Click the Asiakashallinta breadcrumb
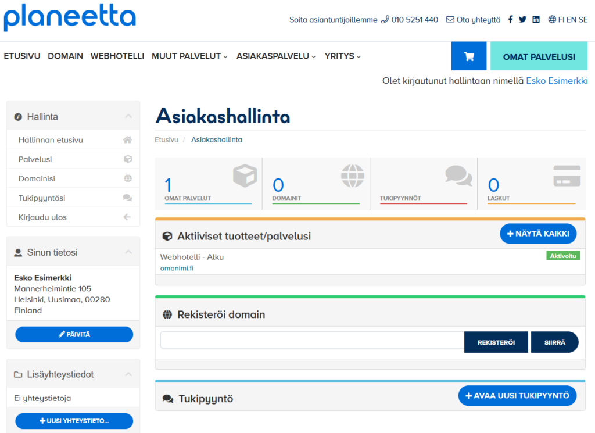The height and width of the screenshot is (433, 595). (x=216, y=139)
